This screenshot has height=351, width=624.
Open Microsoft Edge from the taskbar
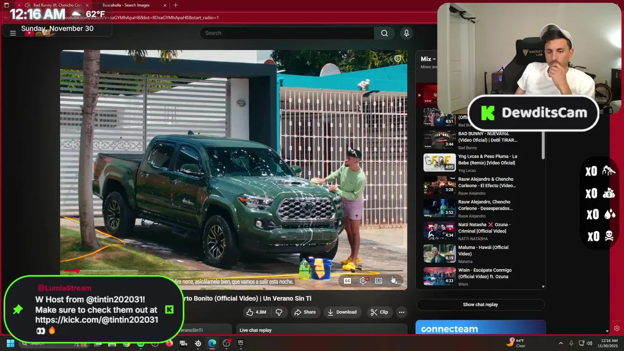click(x=212, y=343)
